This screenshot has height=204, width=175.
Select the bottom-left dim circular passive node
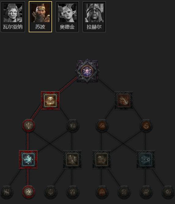tap(7, 192)
